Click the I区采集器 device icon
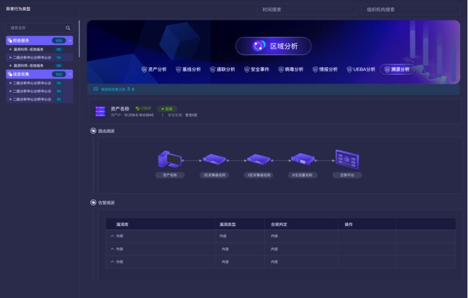This screenshot has width=468, height=298. 214,160
